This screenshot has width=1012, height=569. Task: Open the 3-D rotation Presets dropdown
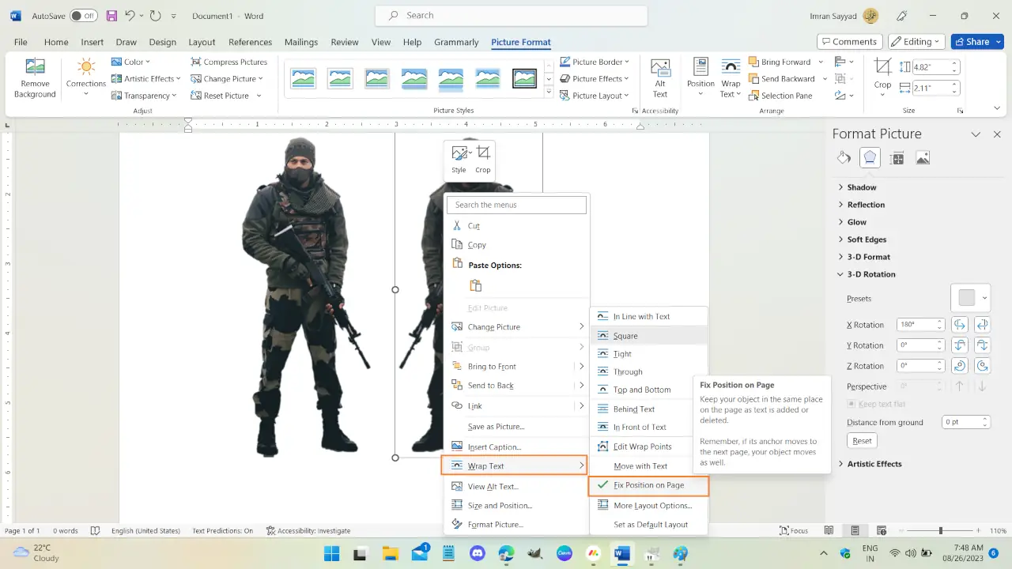click(x=970, y=298)
